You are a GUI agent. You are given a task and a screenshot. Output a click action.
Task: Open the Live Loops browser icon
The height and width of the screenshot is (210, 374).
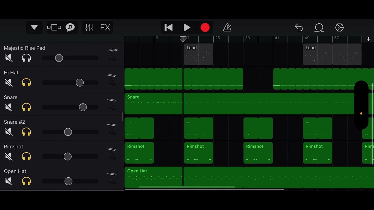click(x=70, y=27)
